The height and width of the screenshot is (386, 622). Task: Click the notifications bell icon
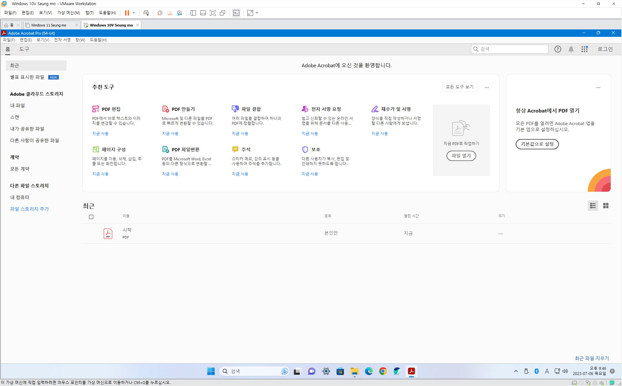click(571, 49)
